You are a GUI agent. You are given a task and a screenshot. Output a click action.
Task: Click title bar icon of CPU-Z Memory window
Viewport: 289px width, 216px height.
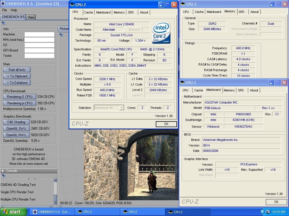[183, 4]
